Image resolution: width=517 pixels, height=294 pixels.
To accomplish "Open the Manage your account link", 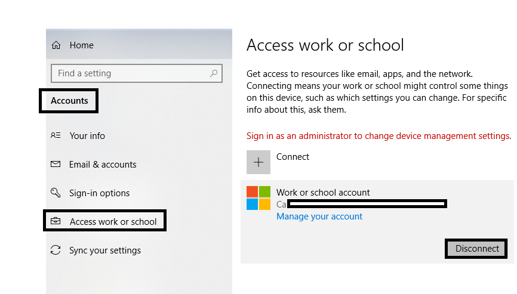I will tap(319, 216).
